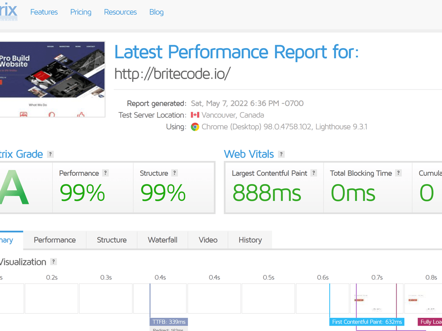The height and width of the screenshot is (331, 442).
Task: Click the First Contentful Paint: 632ms marker
Action: pos(367,322)
